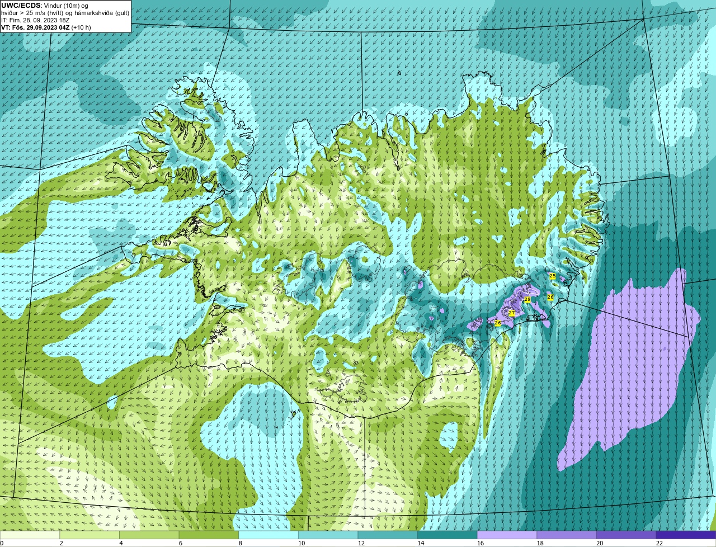Click the 'VT: Fös. 29.09.2023 04Z' line
Image resolution: width=716 pixels, height=547 pixels.
tap(46, 27)
